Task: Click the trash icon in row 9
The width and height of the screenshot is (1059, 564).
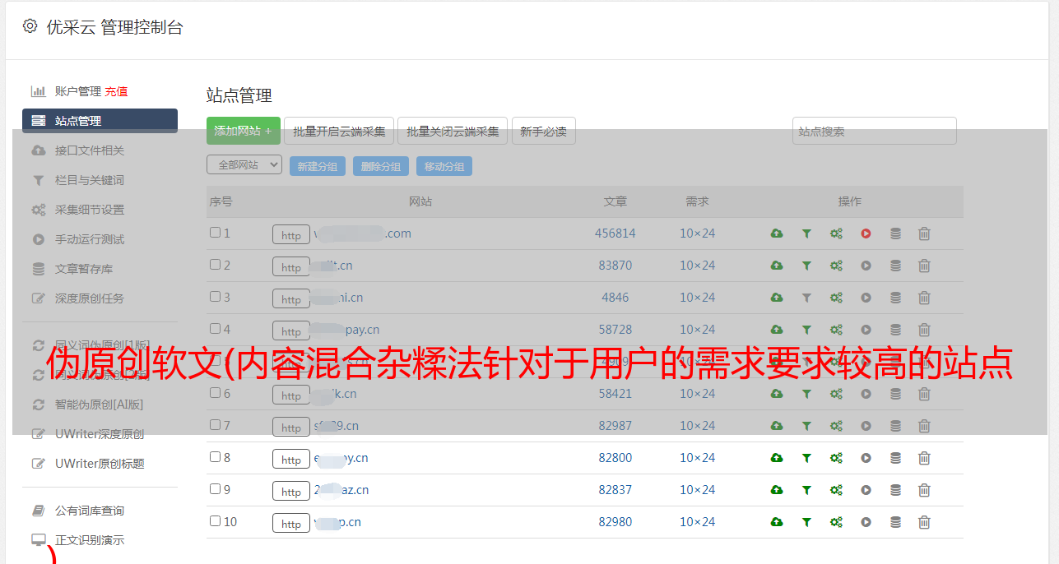Action: tap(924, 490)
